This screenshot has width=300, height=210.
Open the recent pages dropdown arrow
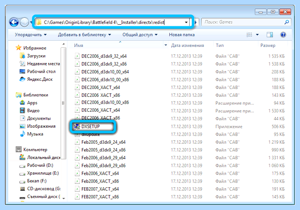point(30,22)
